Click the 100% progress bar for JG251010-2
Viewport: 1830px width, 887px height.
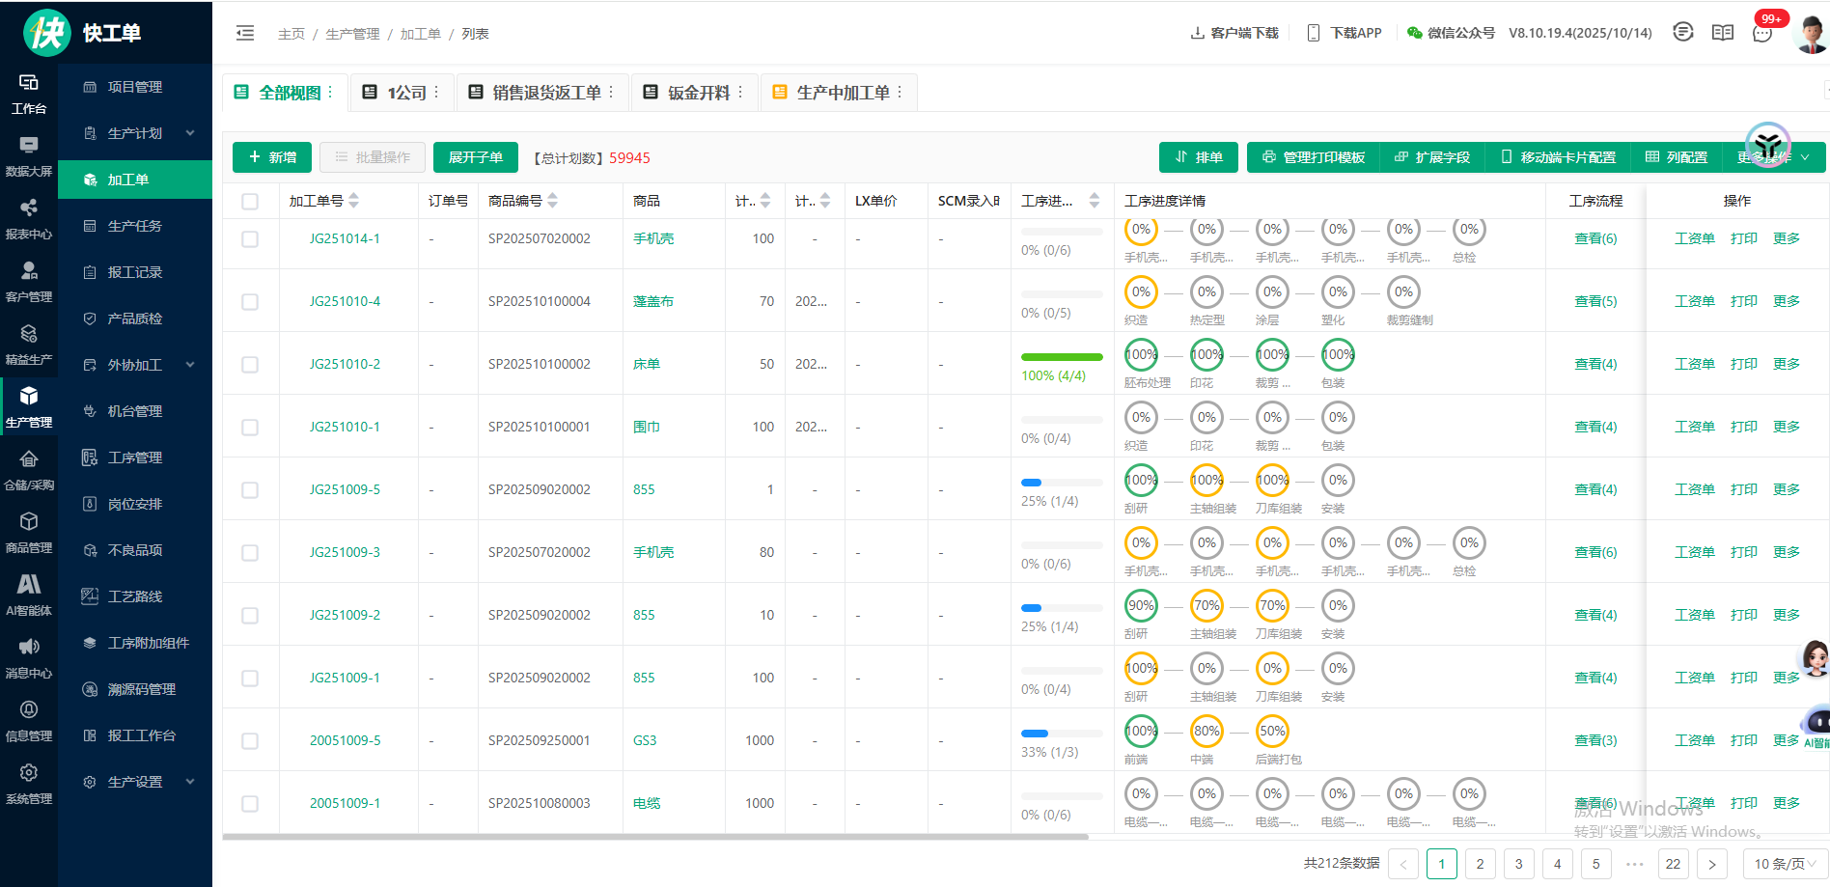(1062, 357)
